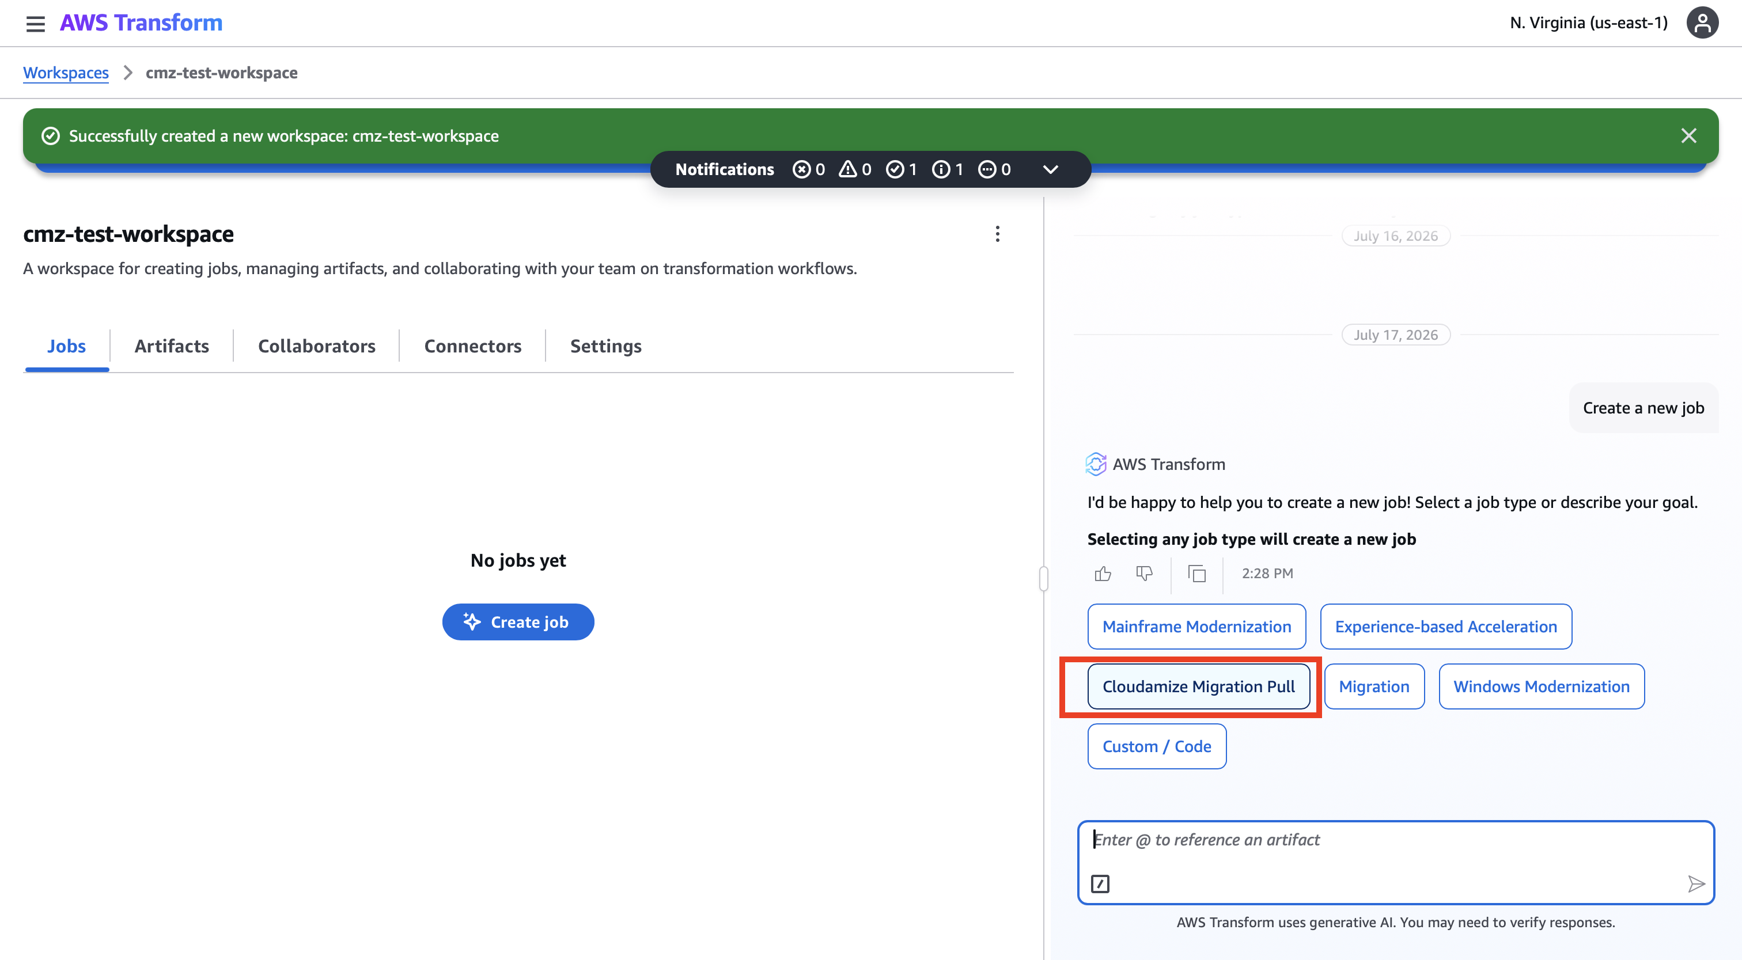Give thumbs down to AWS Transform response
Image resolution: width=1742 pixels, height=960 pixels.
click(x=1144, y=574)
